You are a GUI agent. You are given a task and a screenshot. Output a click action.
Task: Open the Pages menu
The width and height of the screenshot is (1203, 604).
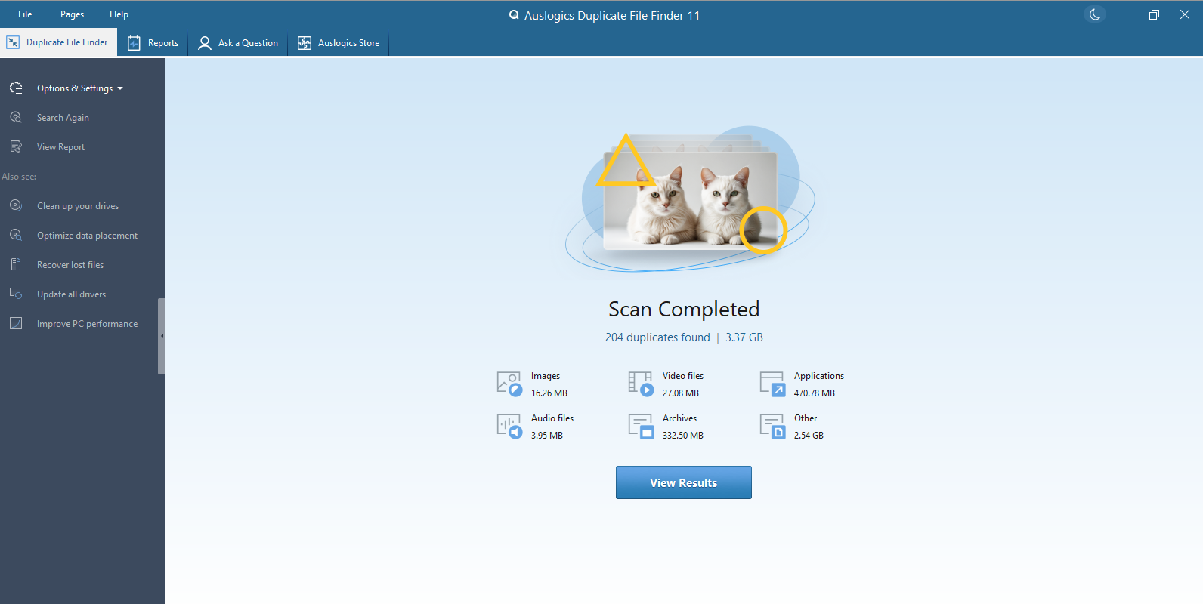click(x=72, y=14)
